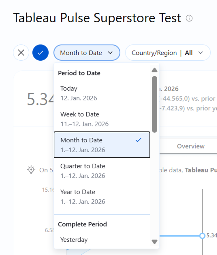This screenshot has width=217, height=255.
Task: Open the Month to Date period dropdown
Action: tap(87, 53)
